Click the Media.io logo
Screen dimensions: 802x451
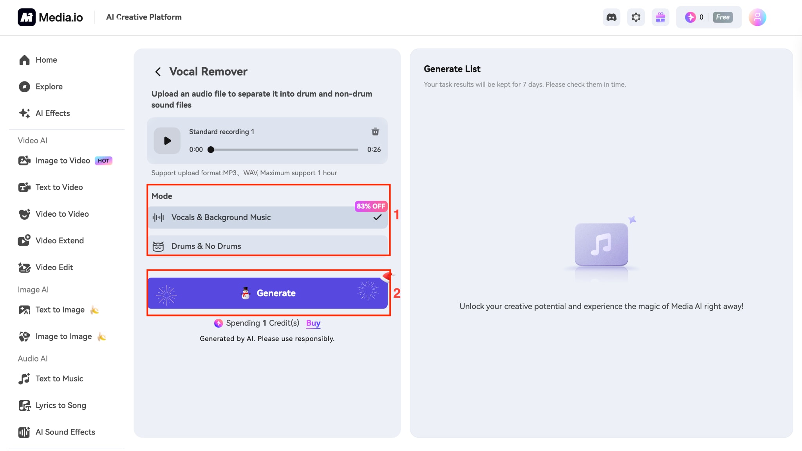click(51, 17)
